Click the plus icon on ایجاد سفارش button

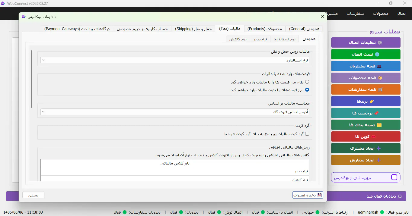coord(378,160)
